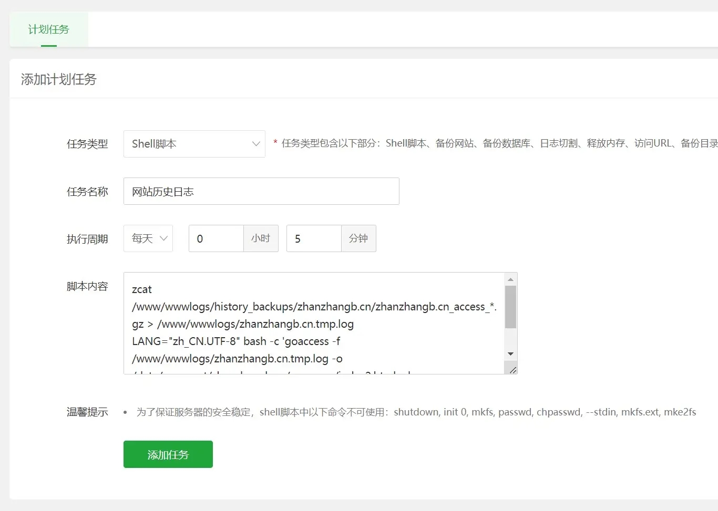Click the scrollbar up arrow in script box

(510, 279)
